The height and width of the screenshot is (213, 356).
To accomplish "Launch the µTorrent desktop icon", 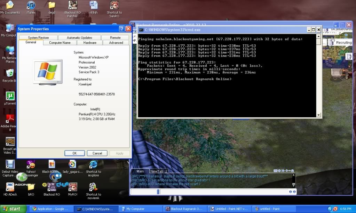I will (10, 96).
